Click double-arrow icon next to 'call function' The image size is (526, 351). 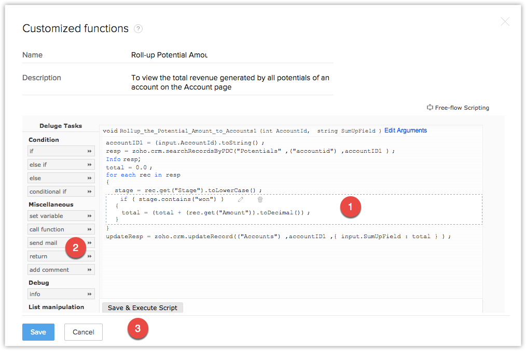coord(90,229)
